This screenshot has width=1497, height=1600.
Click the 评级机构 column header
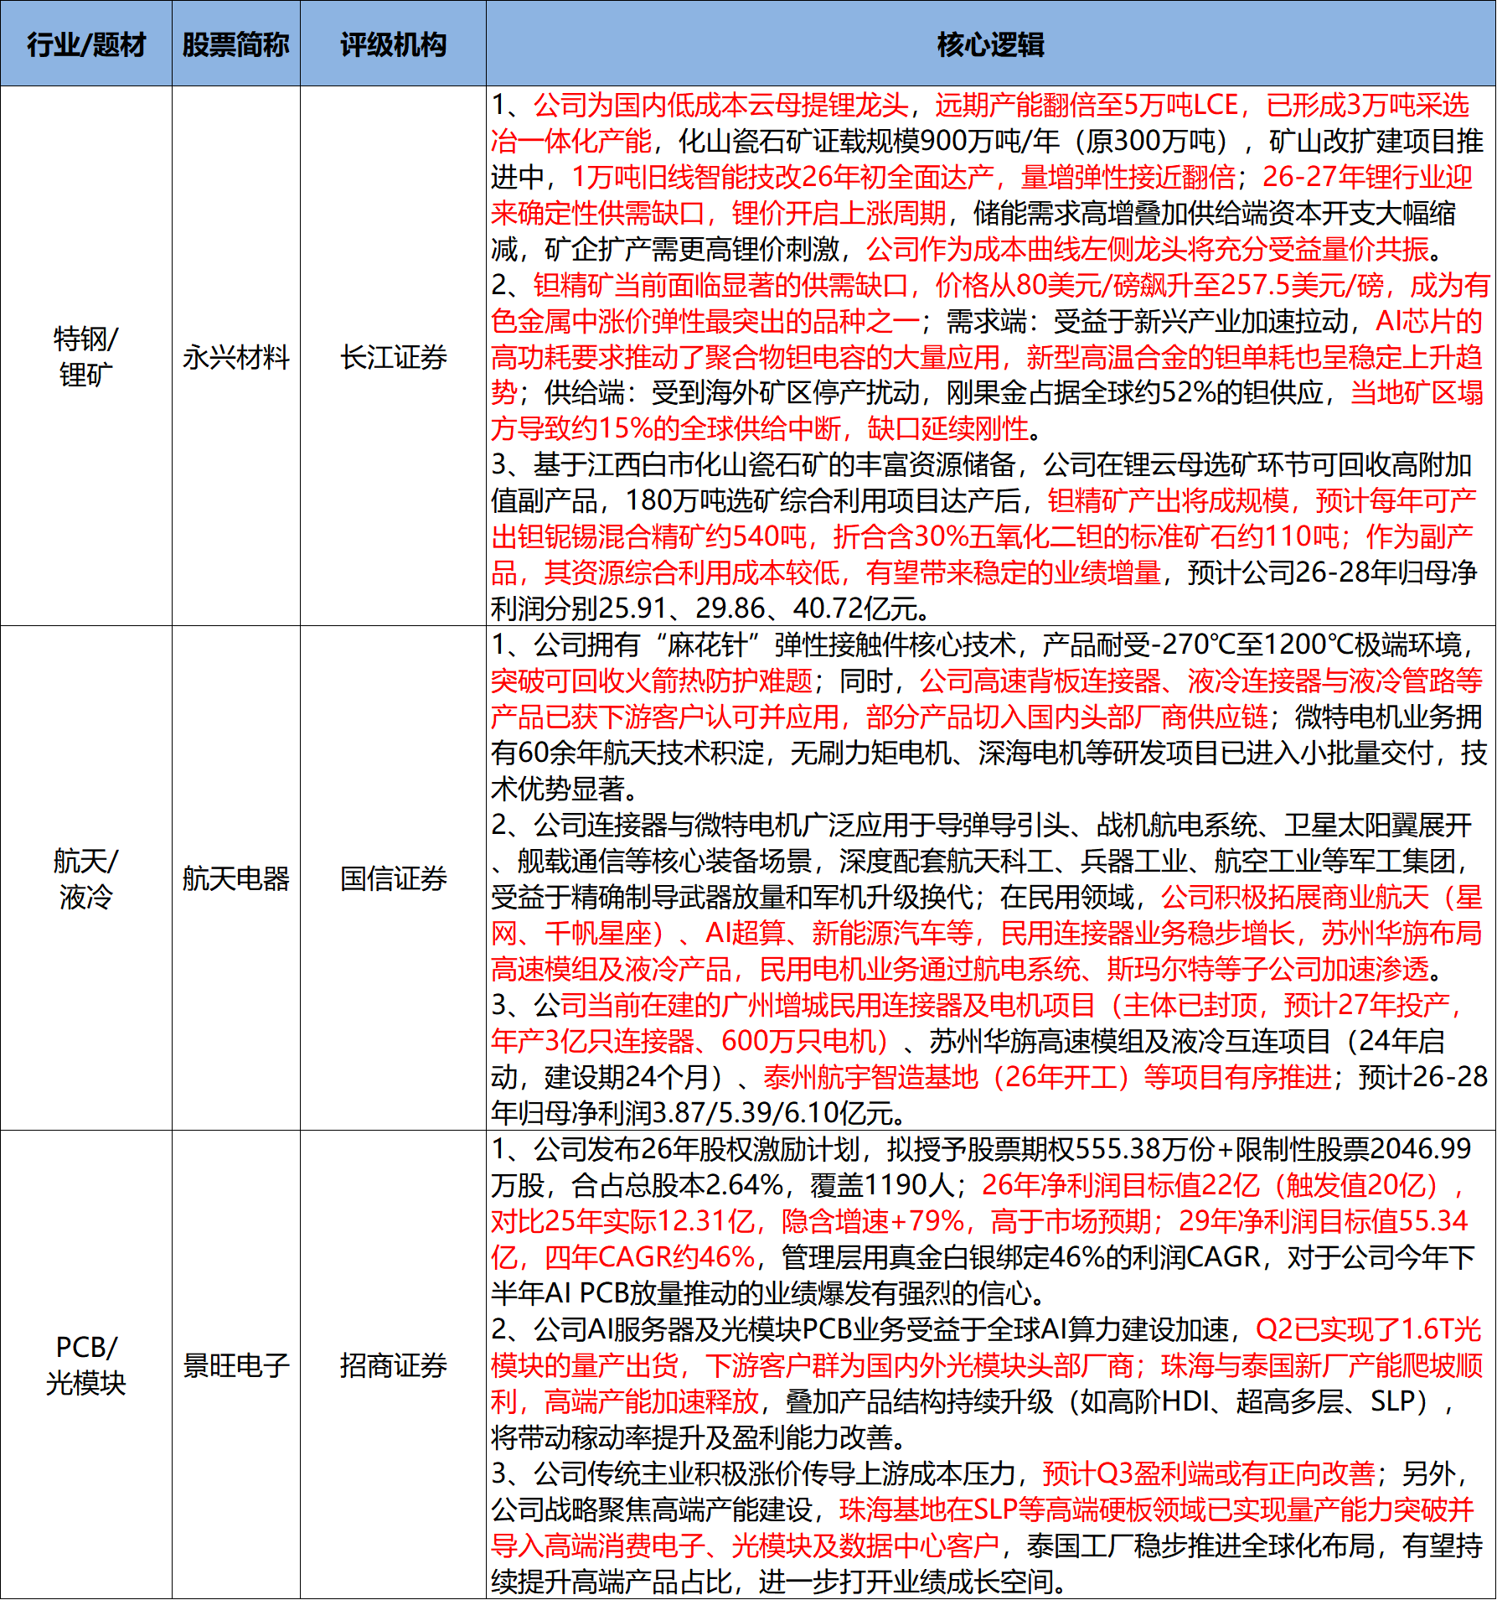[393, 44]
